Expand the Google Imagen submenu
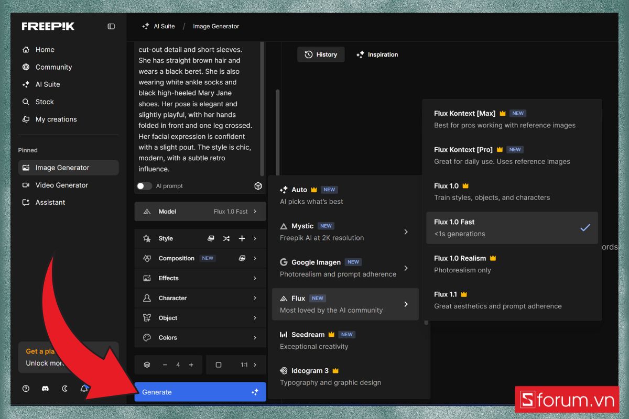Viewport: 629px width, 419px height. tap(406, 268)
